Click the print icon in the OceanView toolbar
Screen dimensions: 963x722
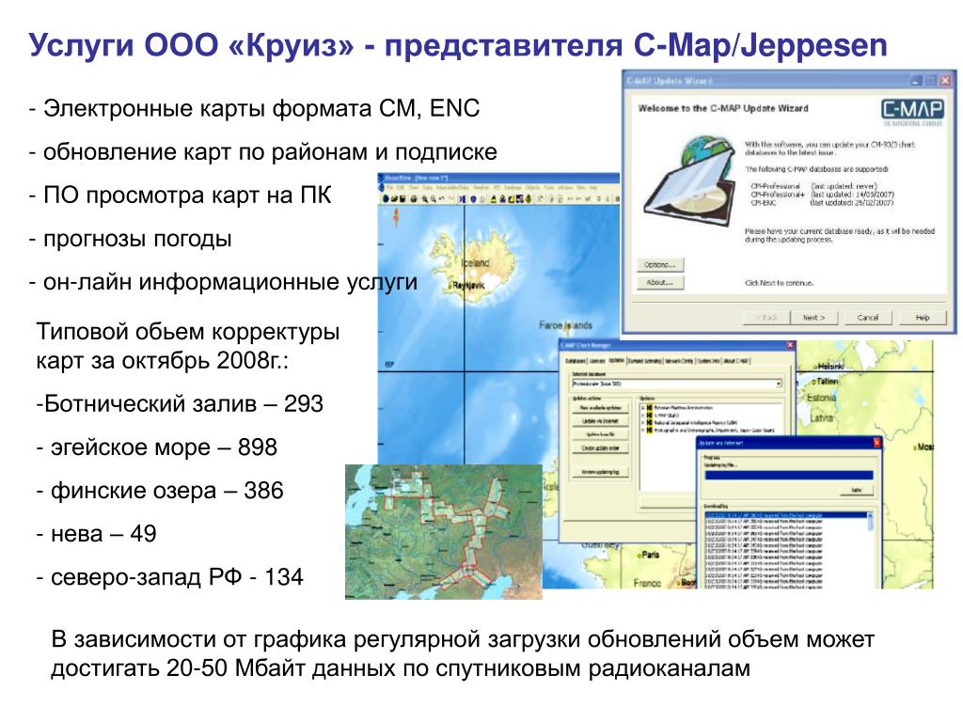pos(414,199)
